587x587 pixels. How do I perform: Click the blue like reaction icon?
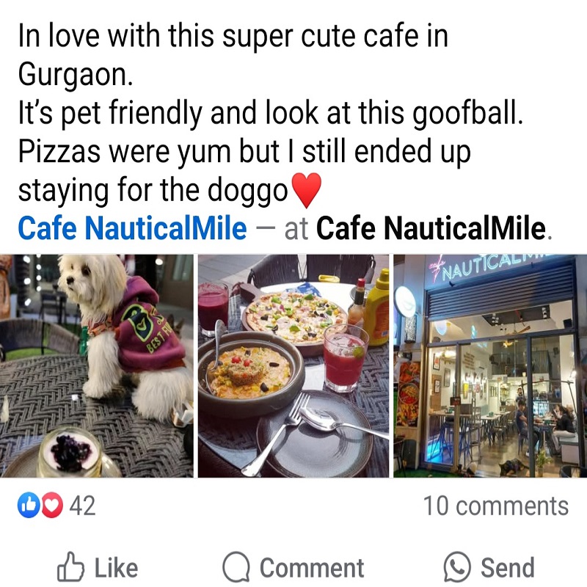point(29,506)
